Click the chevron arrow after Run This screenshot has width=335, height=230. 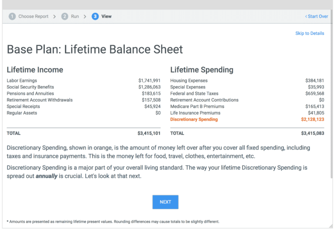[x=85, y=17]
